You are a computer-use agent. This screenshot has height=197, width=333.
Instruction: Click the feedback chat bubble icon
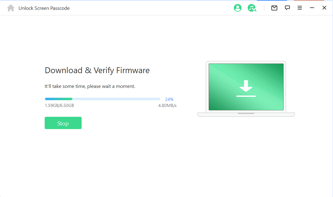[287, 8]
